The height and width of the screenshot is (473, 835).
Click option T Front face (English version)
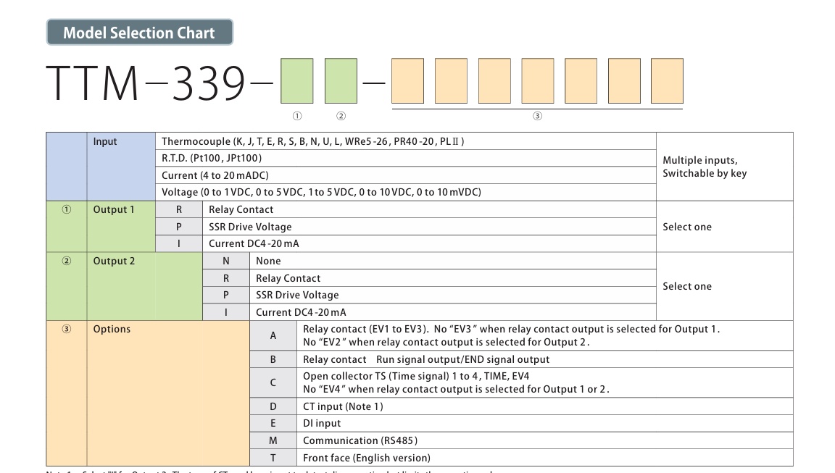(x=366, y=458)
